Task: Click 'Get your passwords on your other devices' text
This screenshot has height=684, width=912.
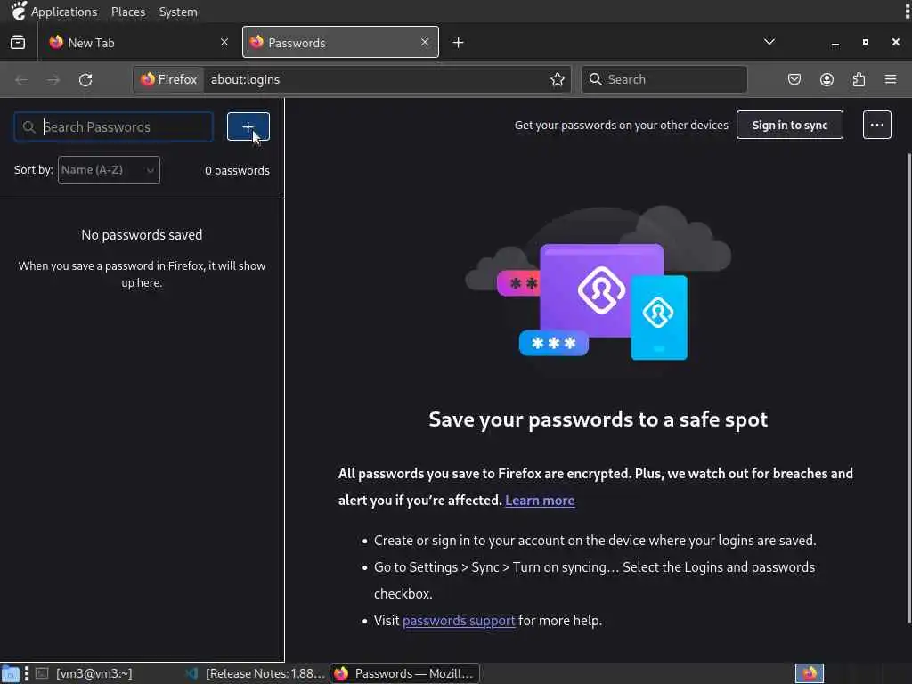Action: [621, 125]
